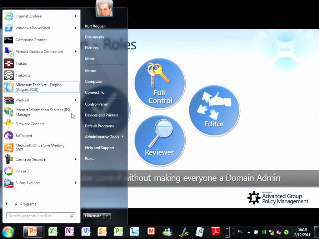This screenshot has height=239, width=319.
Task: Open Excel from the taskbar
Action: click(x=53, y=231)
